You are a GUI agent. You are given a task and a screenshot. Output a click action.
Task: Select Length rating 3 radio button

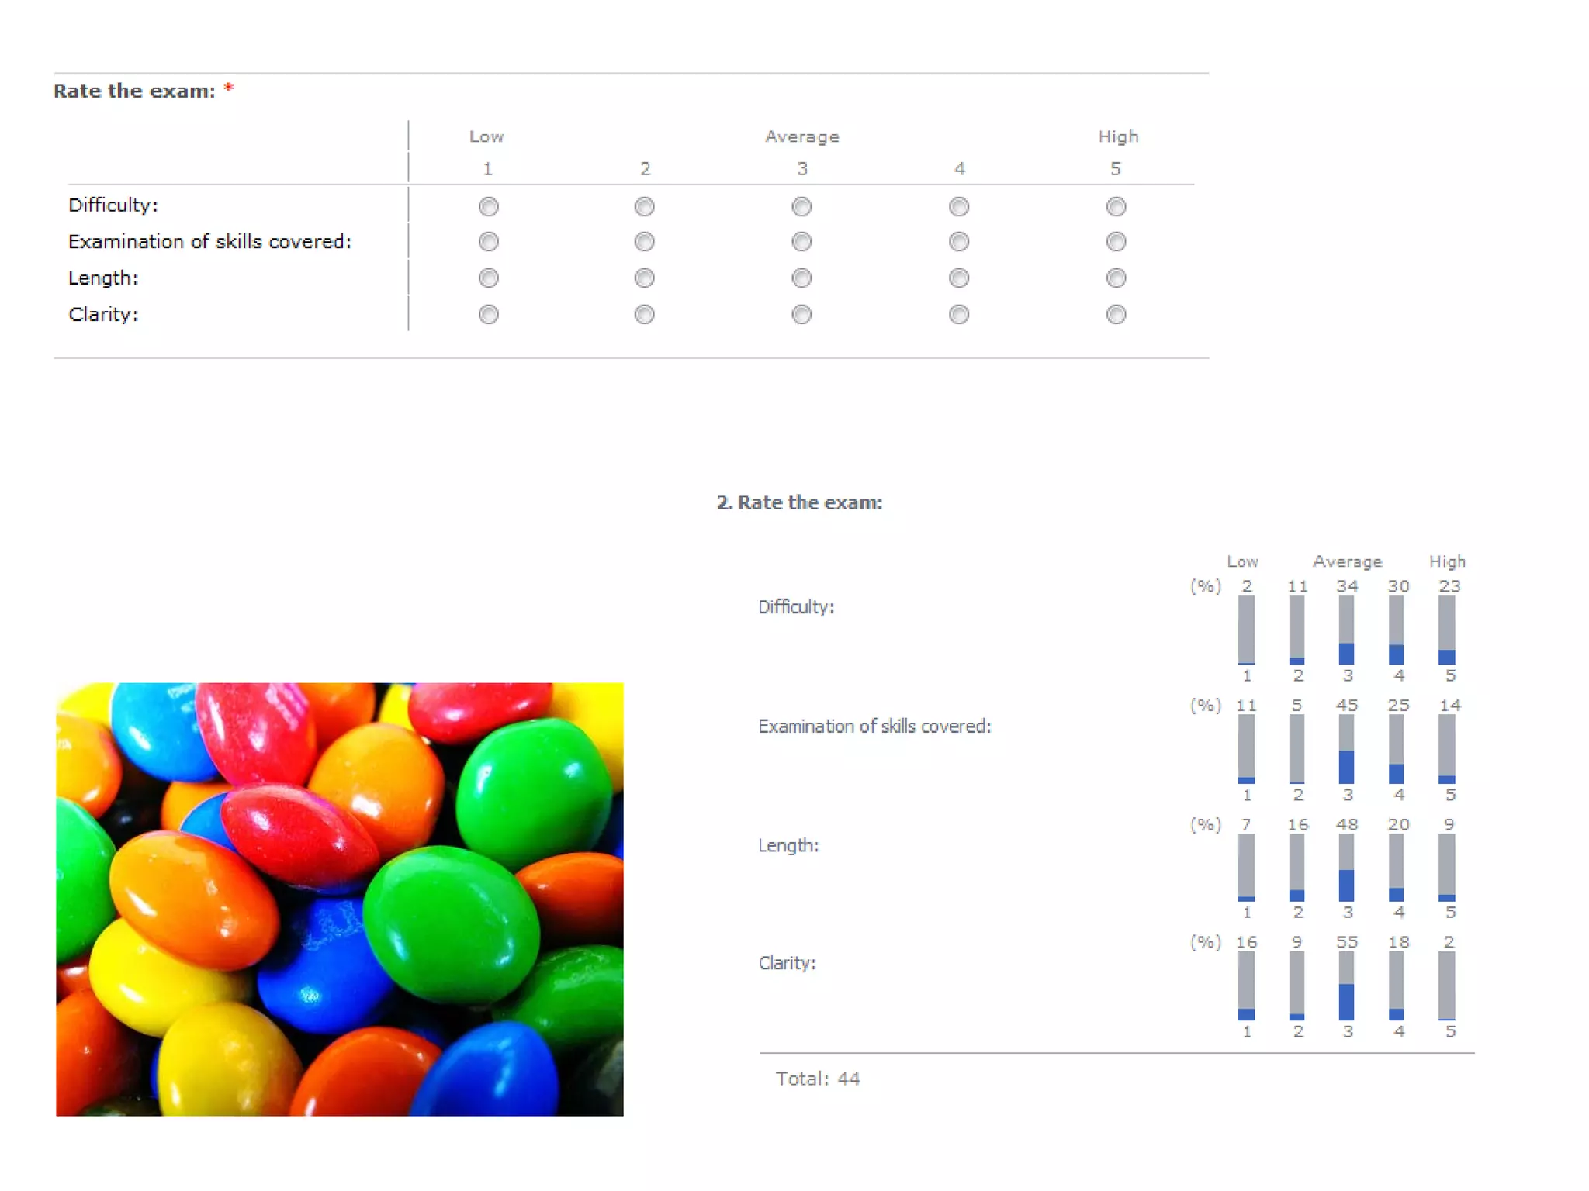pyautogui.click(x=801, y=278)
